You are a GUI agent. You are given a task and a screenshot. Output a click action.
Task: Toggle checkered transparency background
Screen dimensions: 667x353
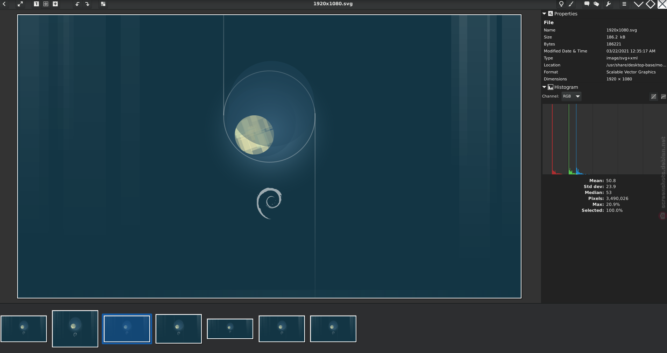[103, 4]
